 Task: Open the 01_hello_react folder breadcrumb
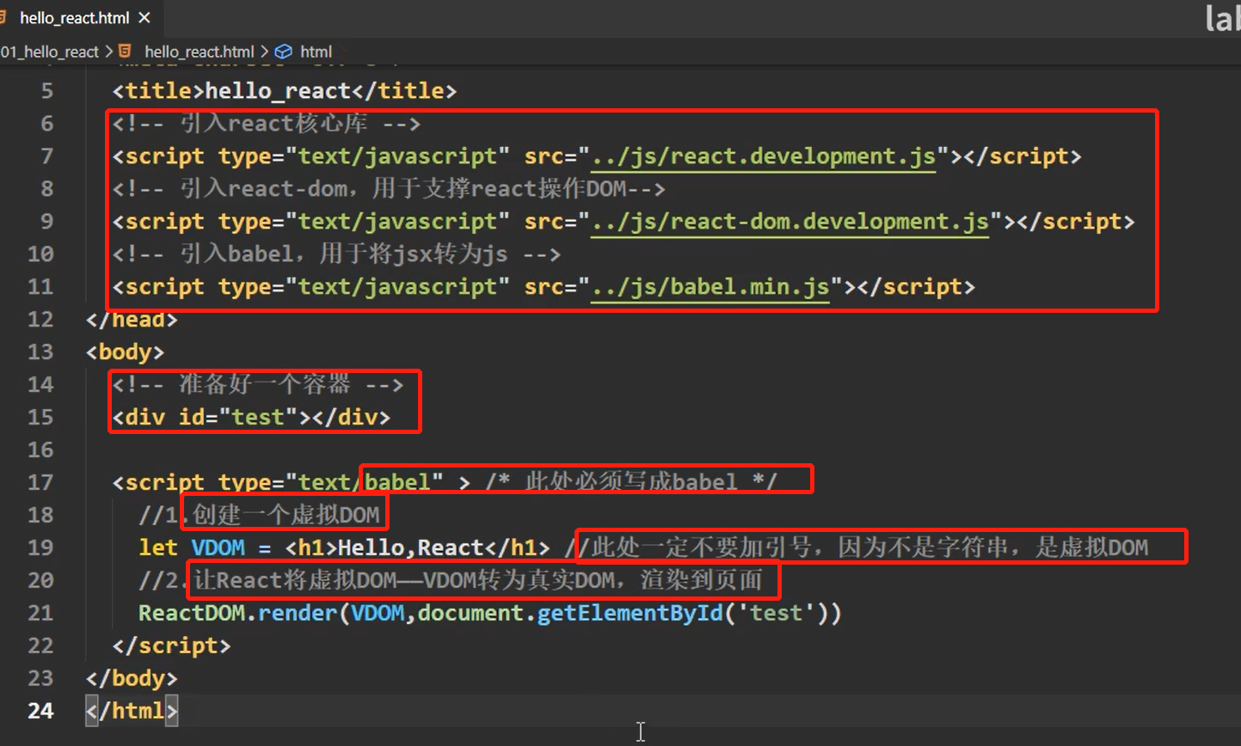tap(50, 52)
